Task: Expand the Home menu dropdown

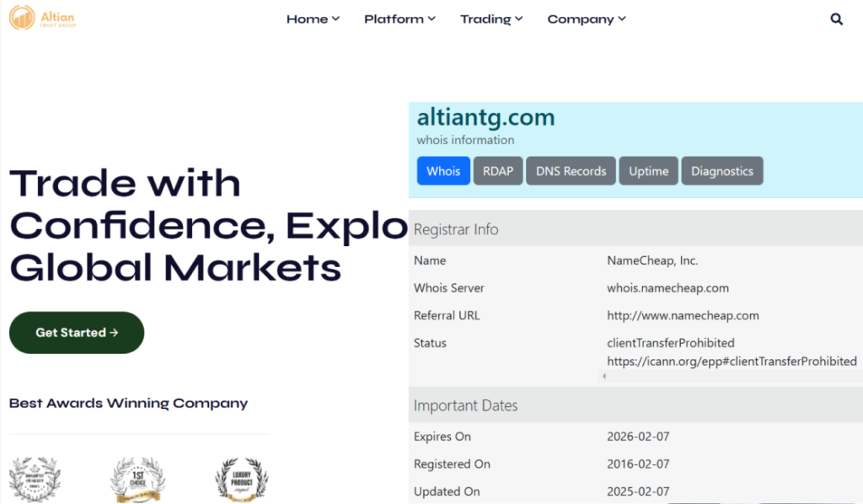Action: click(313, 19)
